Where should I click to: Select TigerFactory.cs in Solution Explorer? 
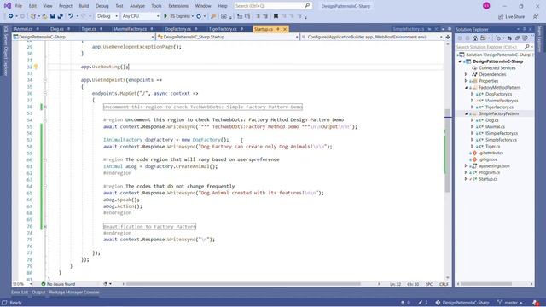(x=499, y=107)
